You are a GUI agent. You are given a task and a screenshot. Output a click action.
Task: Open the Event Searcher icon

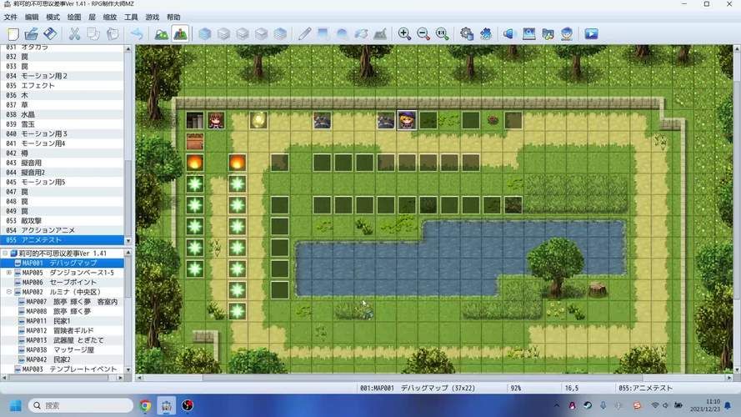pyautogui.click(x=528, y=34)
